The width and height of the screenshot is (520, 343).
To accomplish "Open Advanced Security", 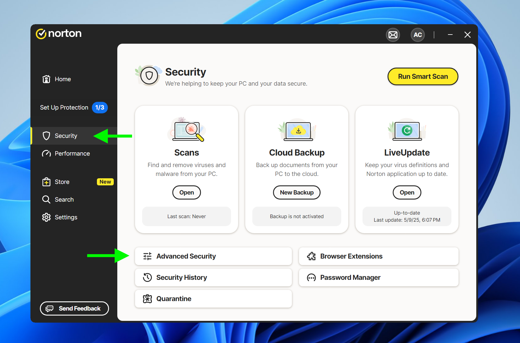I will 213,256.
